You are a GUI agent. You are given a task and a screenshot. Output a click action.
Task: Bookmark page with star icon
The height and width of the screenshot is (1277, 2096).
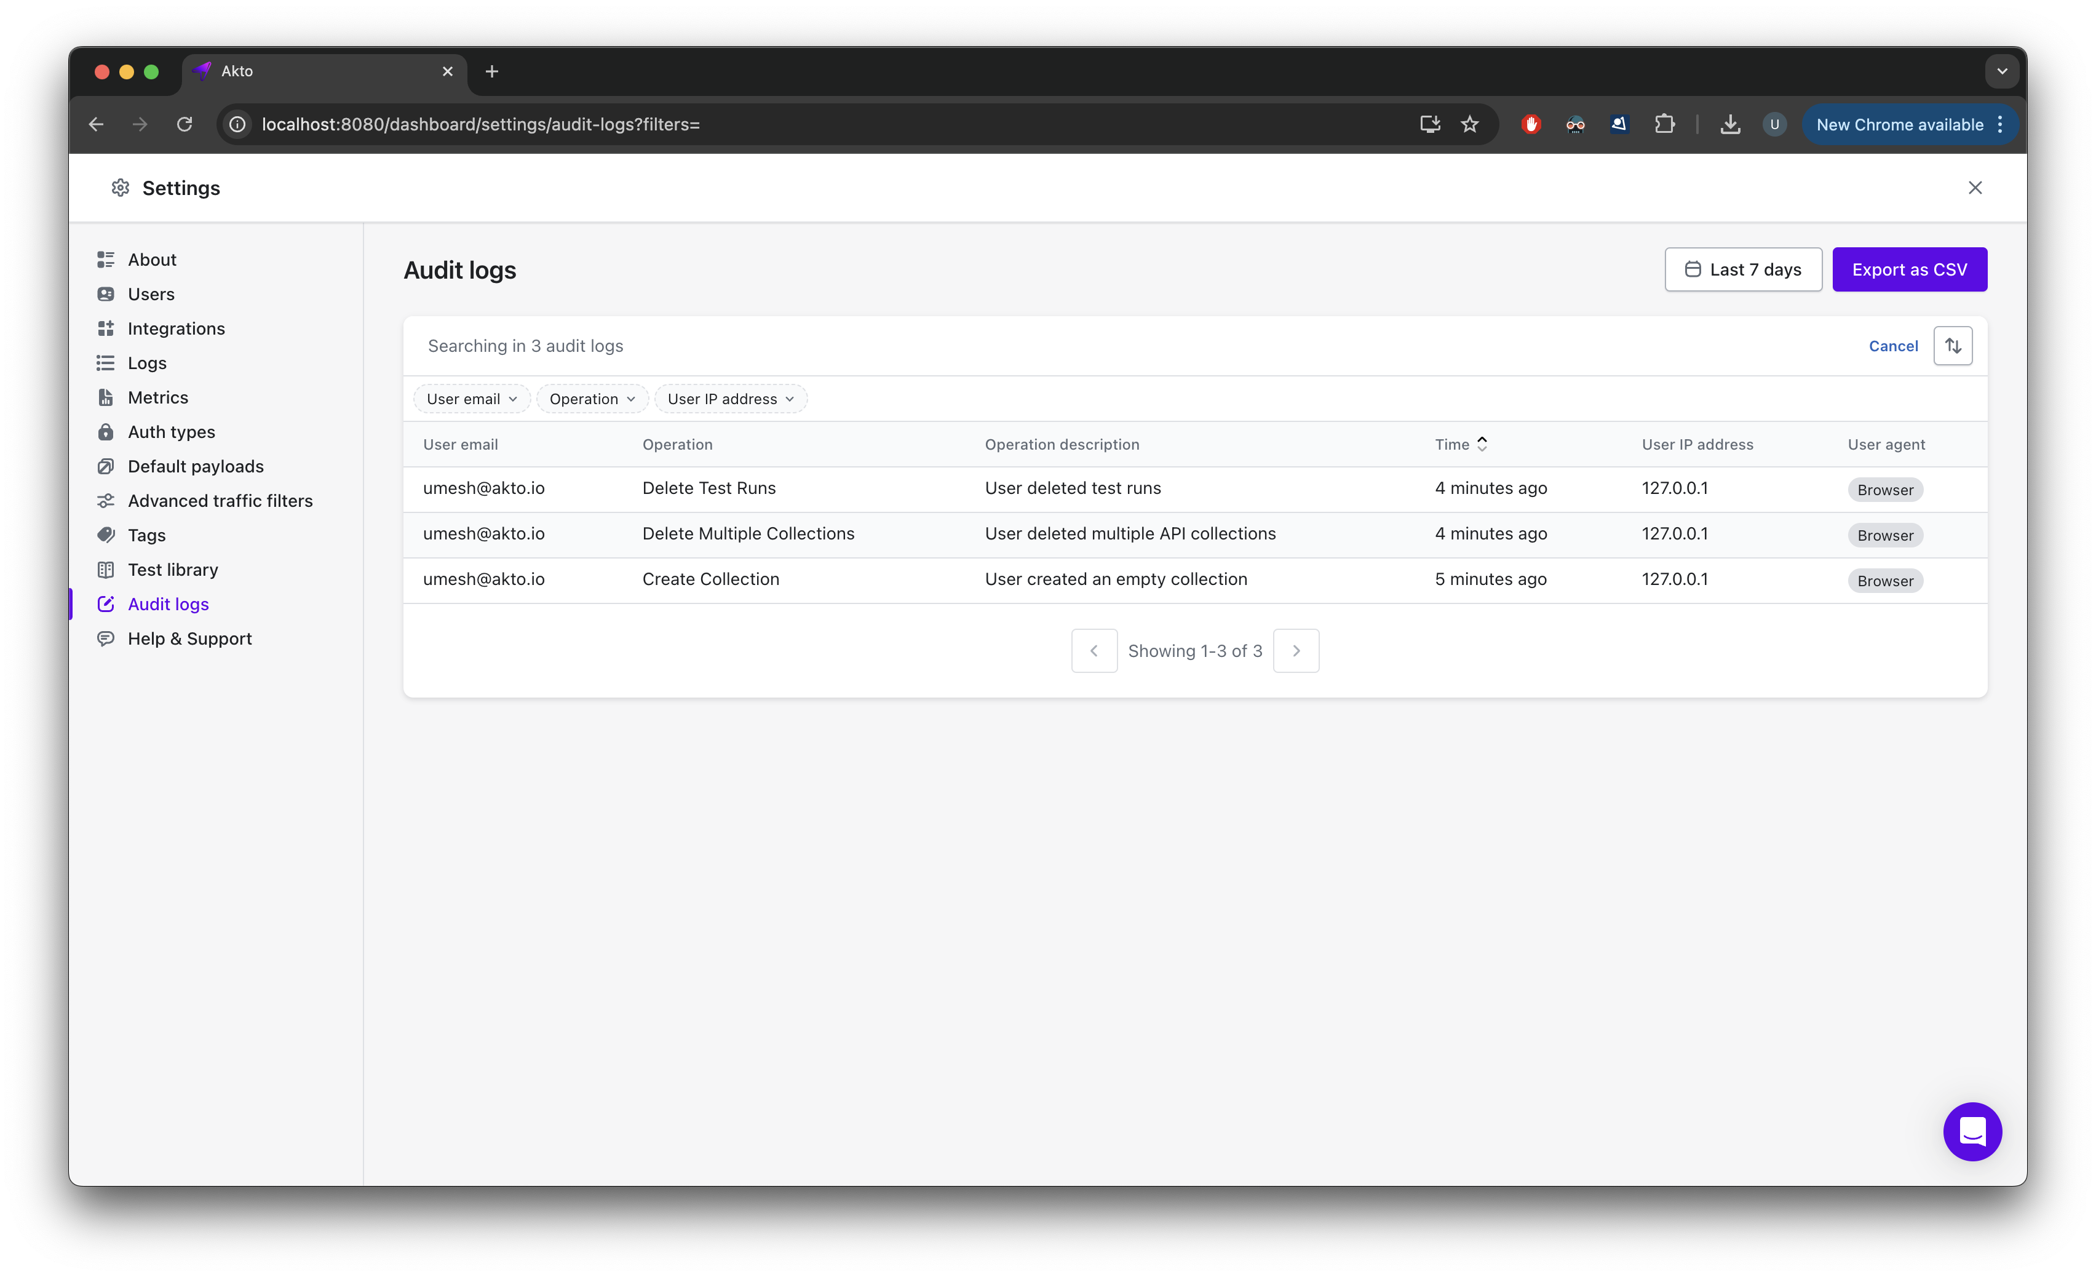click(x=1469, y=124)
